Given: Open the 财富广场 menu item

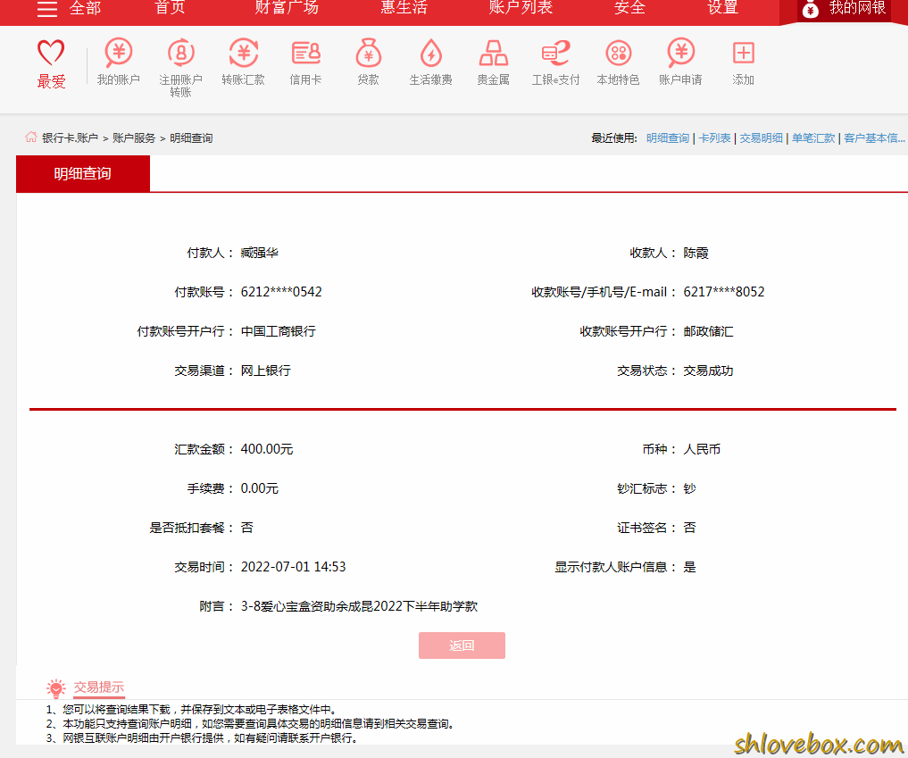Looking at the screenshot, I should (x=287, y=7).
